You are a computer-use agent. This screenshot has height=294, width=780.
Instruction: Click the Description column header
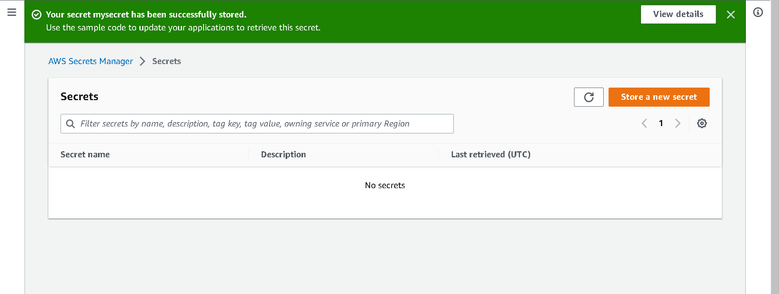284,155
